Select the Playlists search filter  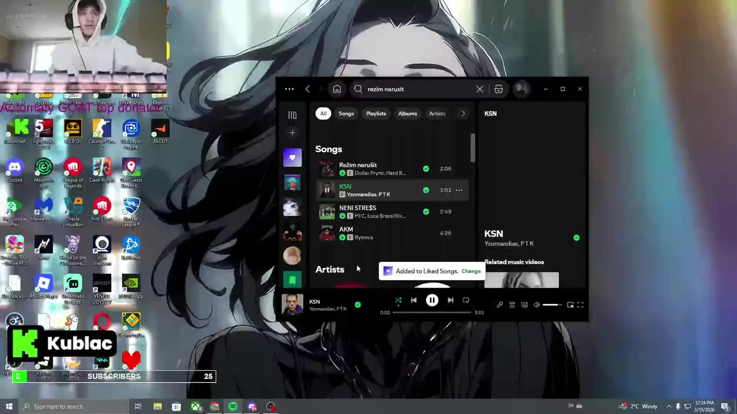[376, 113]
